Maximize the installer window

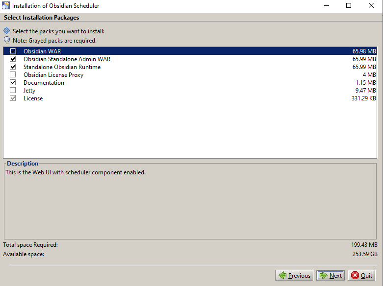pyautogui.click(x=349, y=5)
